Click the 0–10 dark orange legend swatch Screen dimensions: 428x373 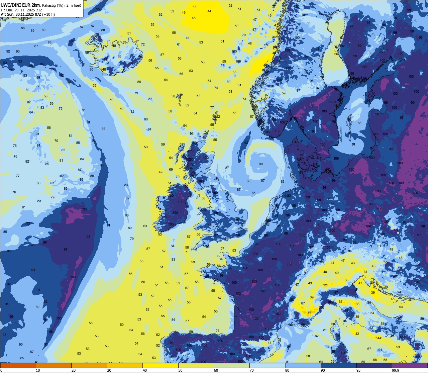(x=18, y=366)
